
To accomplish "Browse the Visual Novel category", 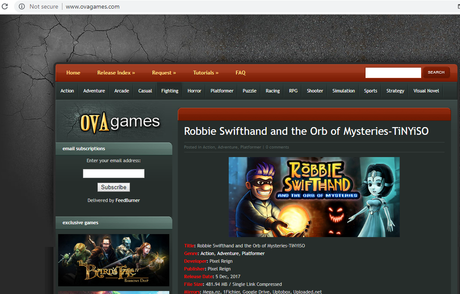I will pyautogui.click(x=426, y=91).
